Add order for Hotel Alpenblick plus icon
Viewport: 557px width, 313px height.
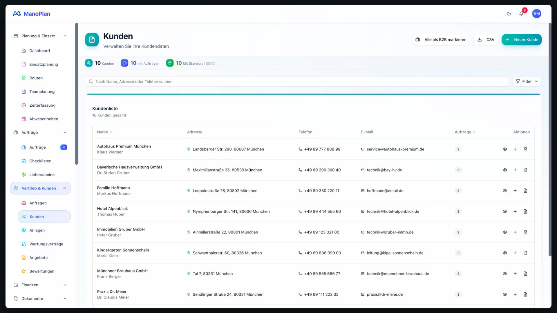click(x=515, y=212)
